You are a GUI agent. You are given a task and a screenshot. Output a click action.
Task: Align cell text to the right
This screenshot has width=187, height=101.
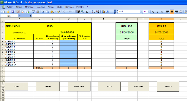pos(176,12)
